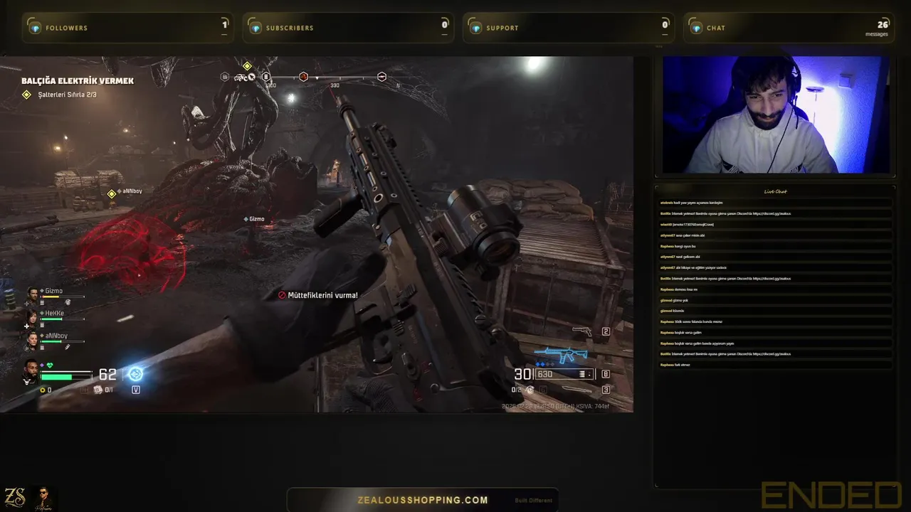This screenshot has height=512, width=911.
Task: Click the yellow objective diamond beside Şalterleri Sıfırla
Action: point(26,95)
